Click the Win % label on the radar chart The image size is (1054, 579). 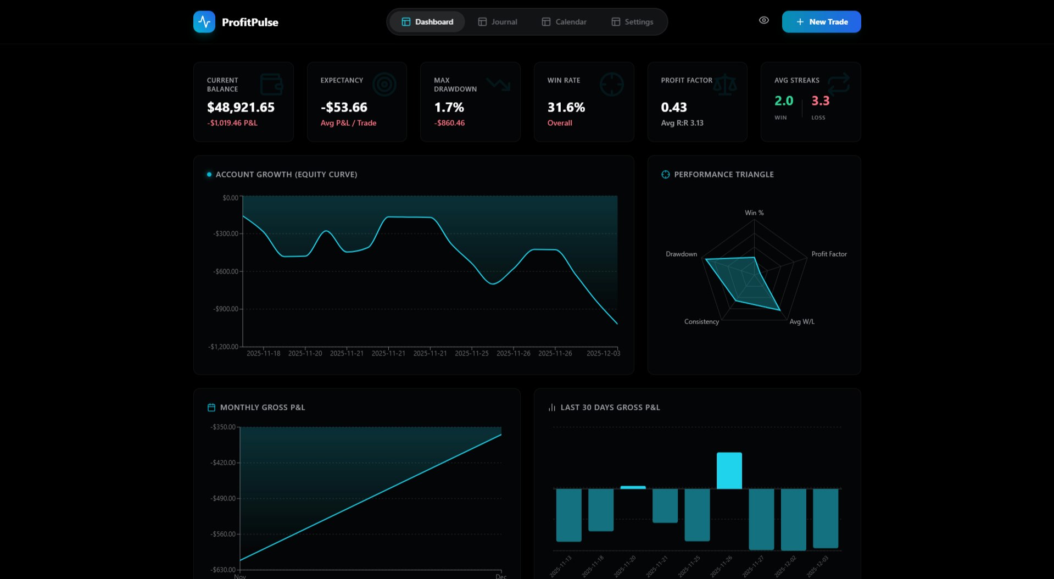pyautogui.click(x=753, y=211)
